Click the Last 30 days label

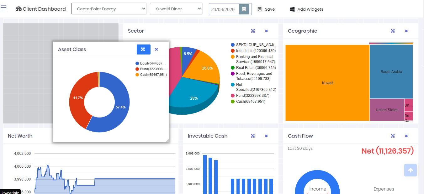click(300, 149)
